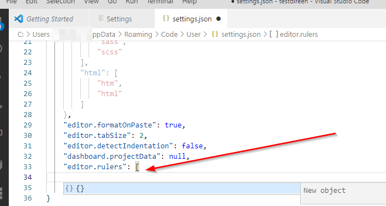The image size is (386, 206).
Task: Click line number 36 in the gutter
Action: pyautogui.click(x=28, y=198)
